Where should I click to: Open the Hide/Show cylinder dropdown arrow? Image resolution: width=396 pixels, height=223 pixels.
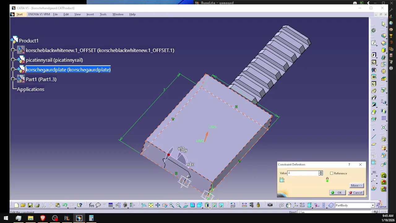(x=210, y=208)
